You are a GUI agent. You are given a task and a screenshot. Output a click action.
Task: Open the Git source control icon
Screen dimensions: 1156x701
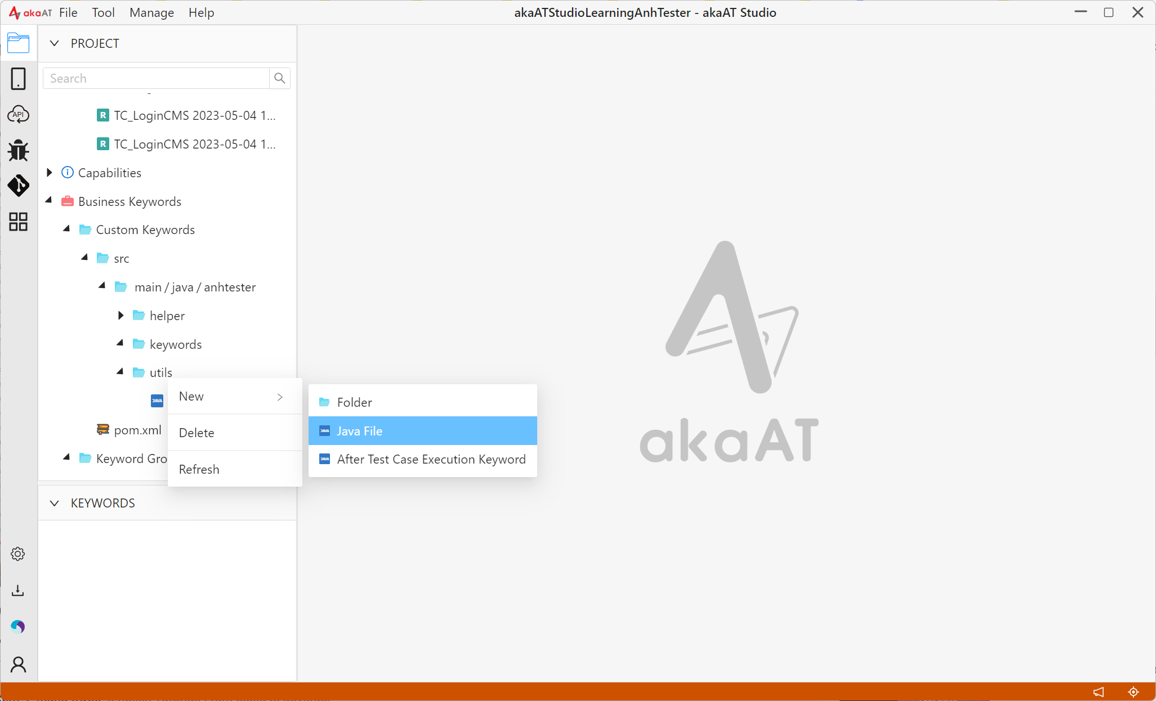coord(19,186)
